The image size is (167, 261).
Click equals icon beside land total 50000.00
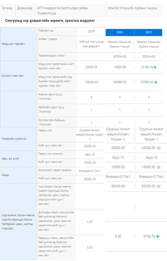[159, 186]
